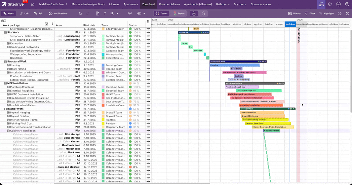Image resolution: width=352 pixels, height=185 pixels.
Task: Open the Filter button
Action: 310,14
